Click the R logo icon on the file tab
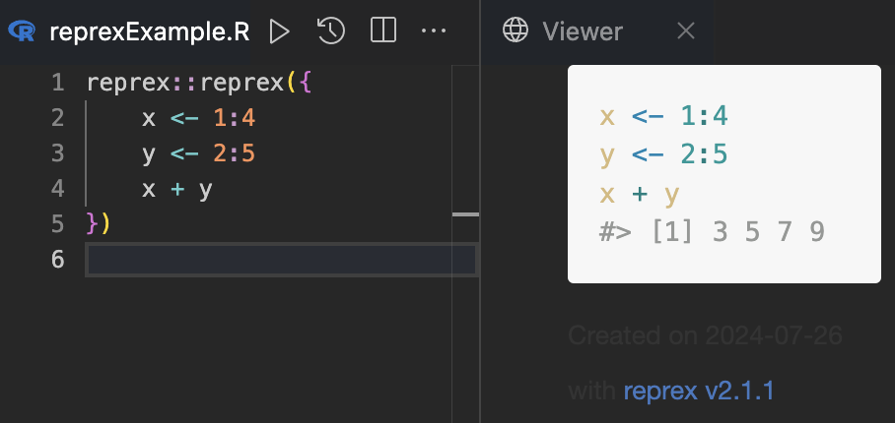The height and width of the screenshot is (423, 895). [21, 31]
